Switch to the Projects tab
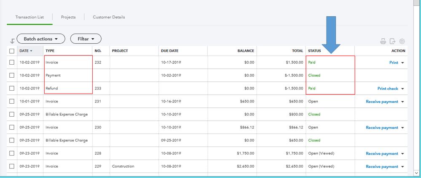421x178 pixels. coord(68,17)
